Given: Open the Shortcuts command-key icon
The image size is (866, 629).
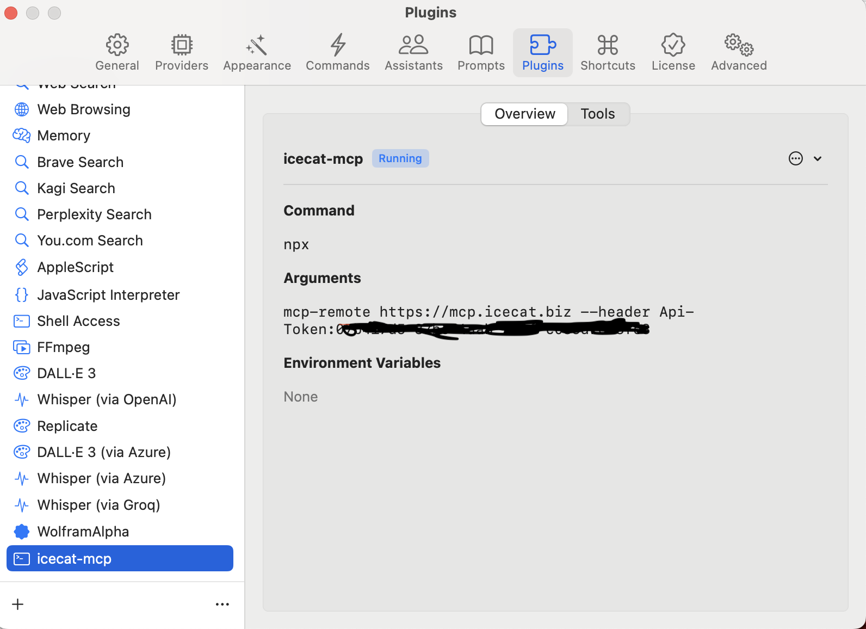Looking at the screenshot, I should 608,45.
